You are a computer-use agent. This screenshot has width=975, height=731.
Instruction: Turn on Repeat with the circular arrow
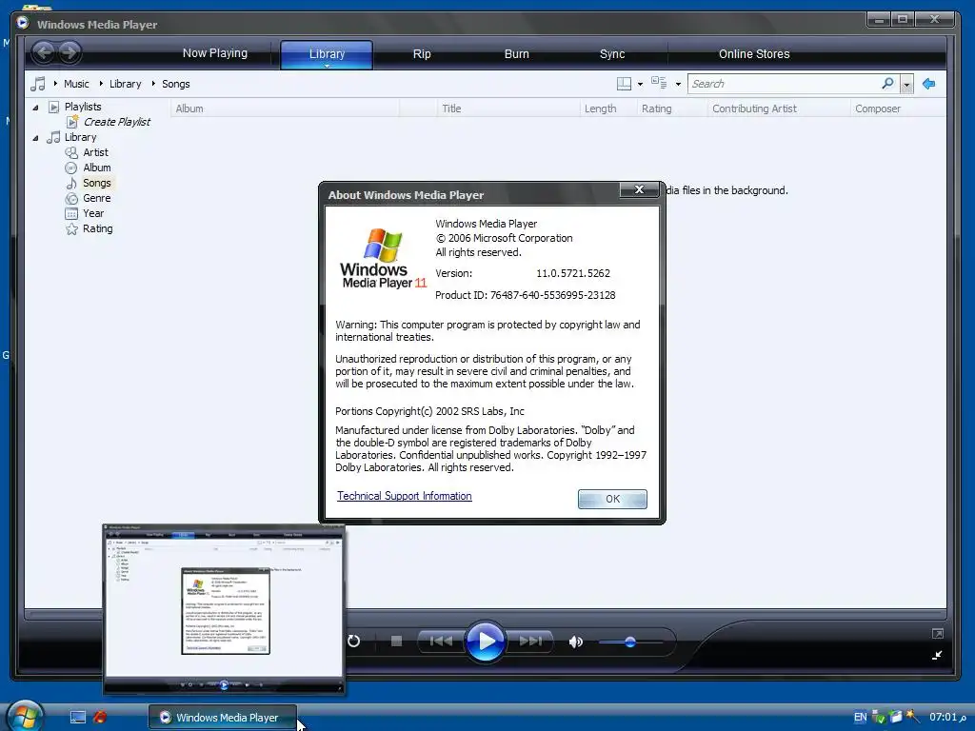(x=354, y=641)
